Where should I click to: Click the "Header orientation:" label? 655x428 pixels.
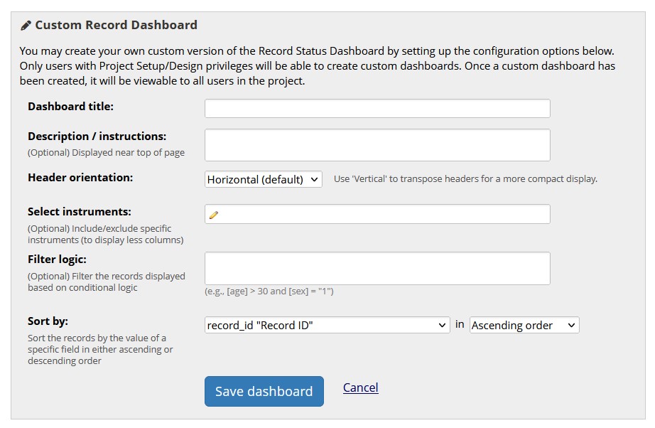(80, 178)
